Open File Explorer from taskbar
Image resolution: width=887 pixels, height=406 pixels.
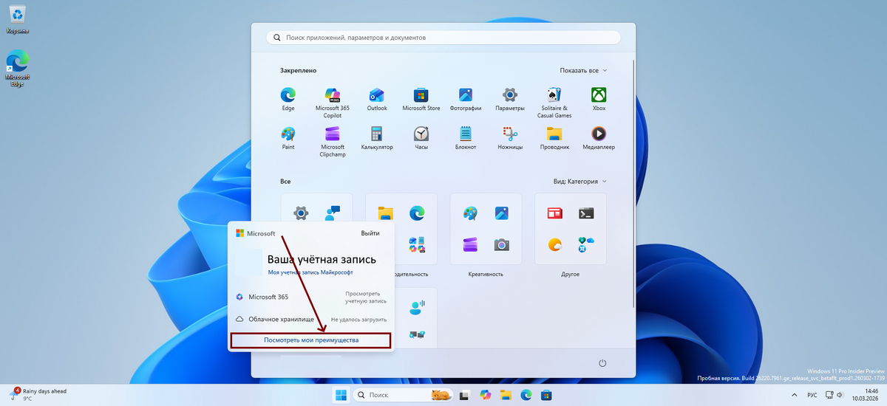[x=506, y=395]
